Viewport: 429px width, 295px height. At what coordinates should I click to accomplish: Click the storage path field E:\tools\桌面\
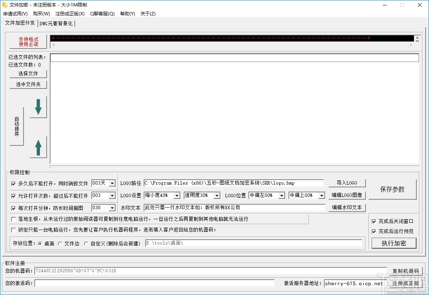pos(254,243)
